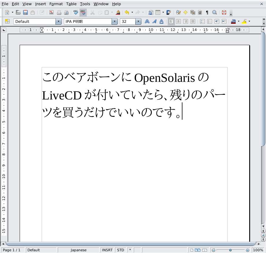Align text right
This screenshot has height=253, width=266.
[186, 21]
